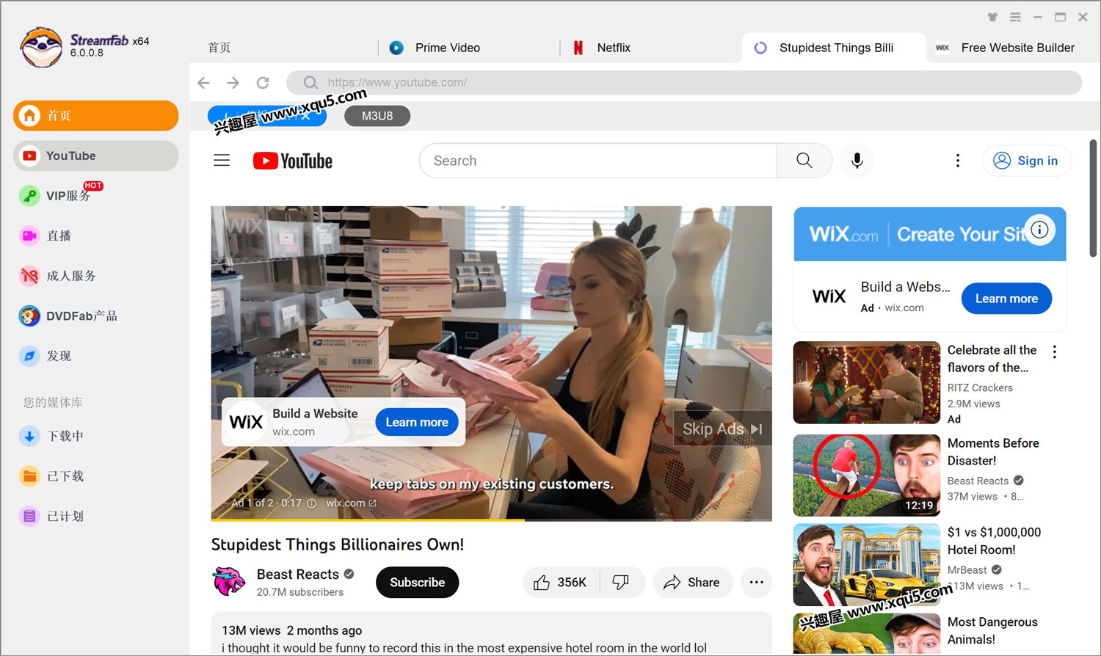Open the StreamFab main menu icon
Image resolution: width=1101 pixels, height=656 pixels.
(1015, 17)
